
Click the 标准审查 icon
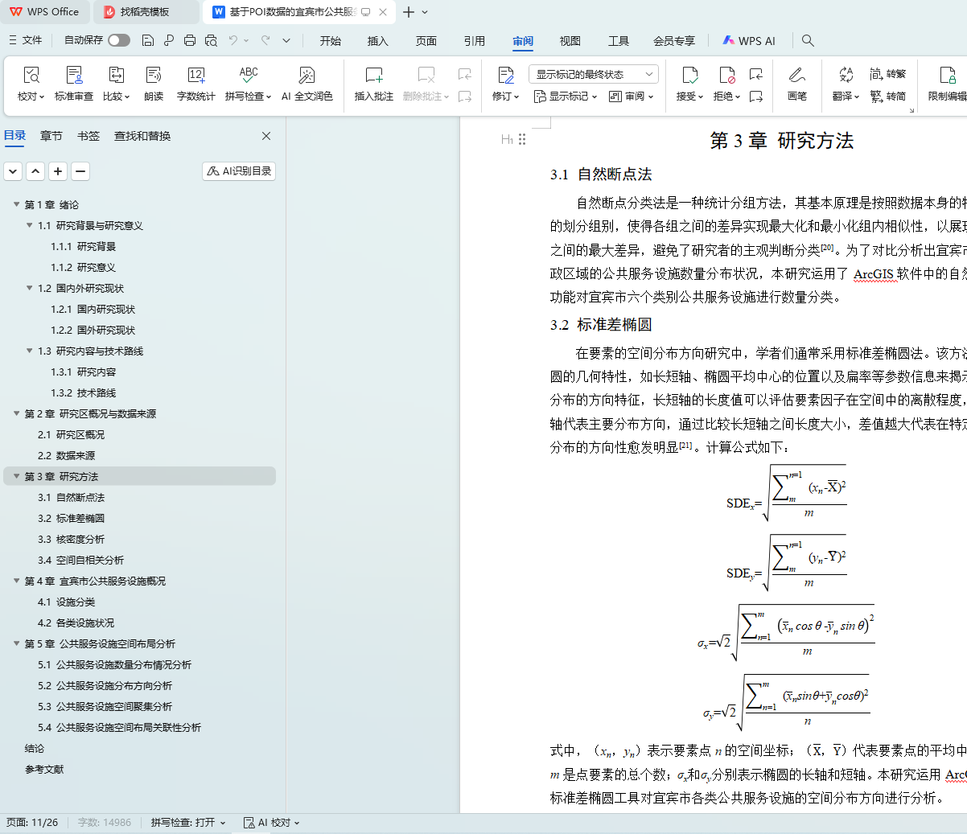tap(74, 76)
